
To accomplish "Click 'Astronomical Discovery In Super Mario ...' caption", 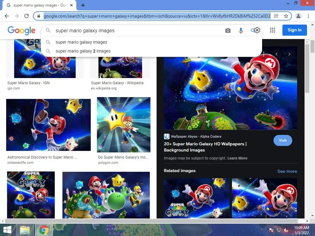I will pyautogui.click(x=42, y=157).
